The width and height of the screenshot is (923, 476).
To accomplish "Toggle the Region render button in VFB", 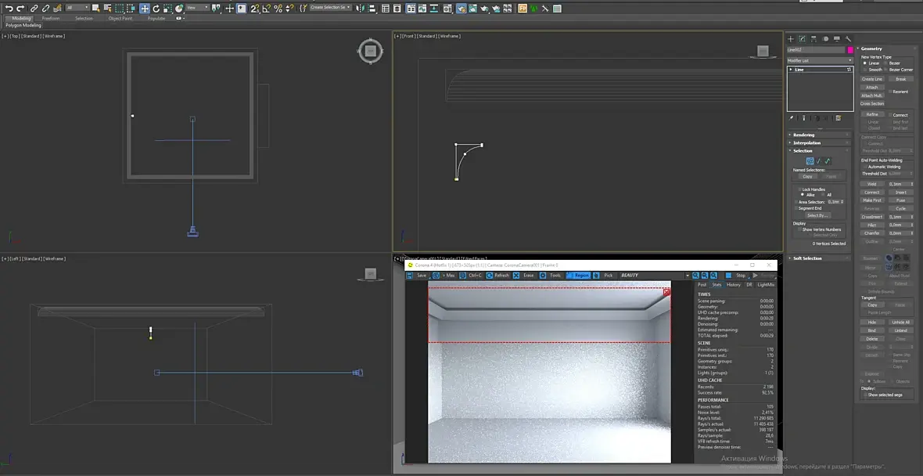I will (x=578, y=275).
